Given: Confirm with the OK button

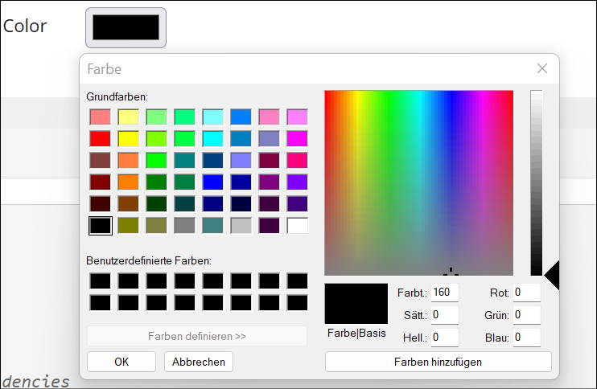Looking at the screenshot, I should click(121, 362).
